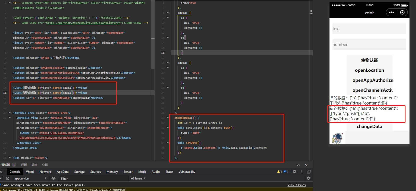Collapse movable-view fold at line 21
This screenshot has height=191, width=416.
(x=10, y=117)
